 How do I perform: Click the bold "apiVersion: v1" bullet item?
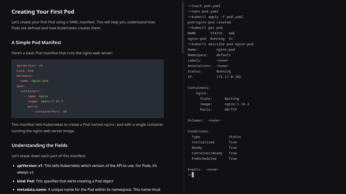30,166
